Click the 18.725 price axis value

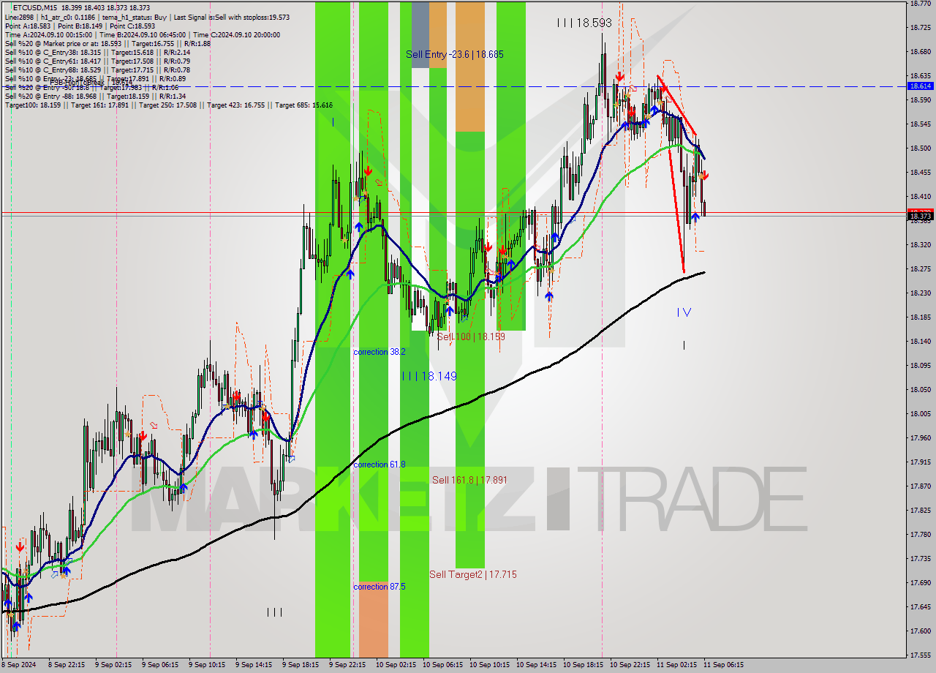click(920, 28)
